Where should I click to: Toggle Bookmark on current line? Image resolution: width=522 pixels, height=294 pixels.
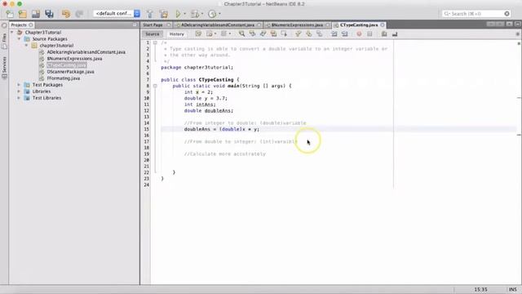tap(319, 34)
